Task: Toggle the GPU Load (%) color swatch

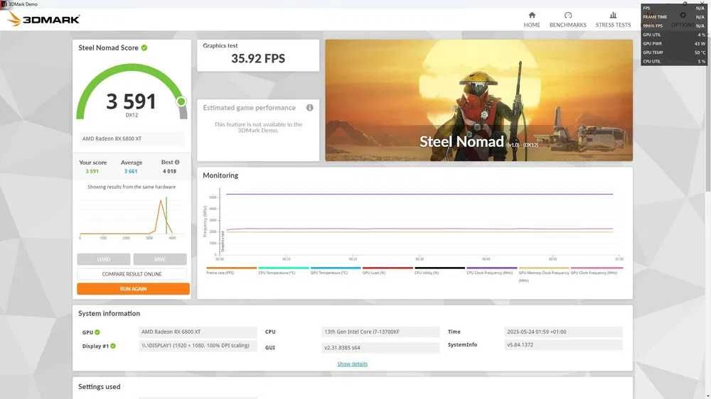Action: pyautogui.click(x=387, y=268)
